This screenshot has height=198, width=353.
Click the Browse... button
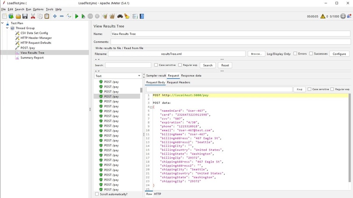256,54
